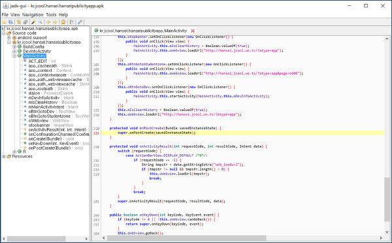Open the Navigation menu

(33, 15)
